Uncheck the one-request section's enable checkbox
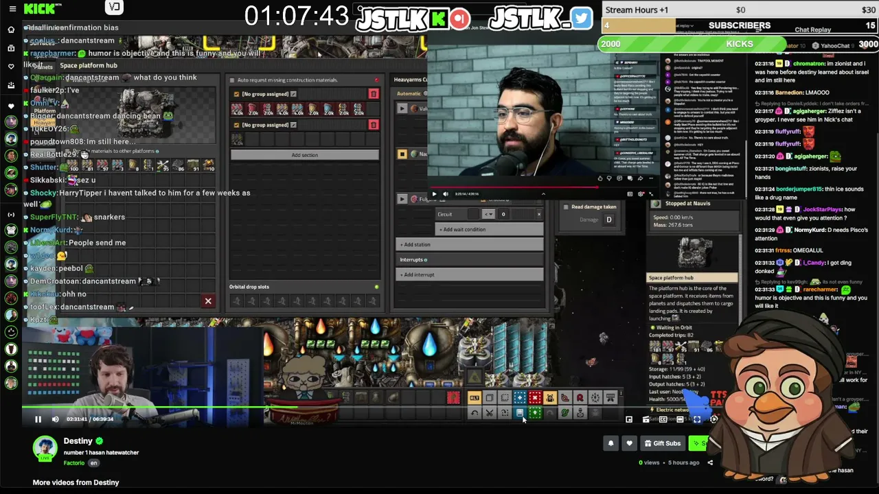Viewport: 879px width, 494px height. point(237,125)
